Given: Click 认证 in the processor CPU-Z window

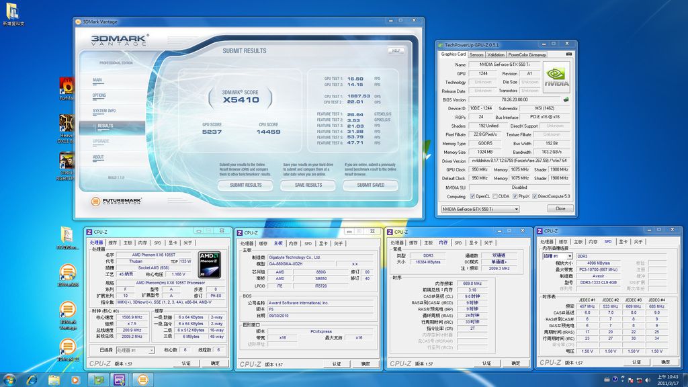Looking at the screenshot, I should (186, 363).
